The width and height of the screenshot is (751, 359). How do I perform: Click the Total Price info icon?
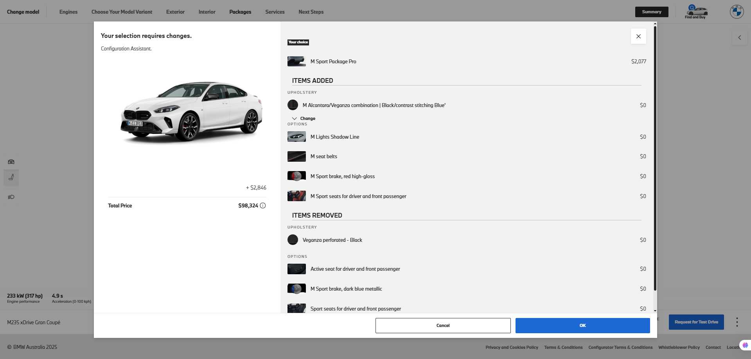tap(263, 205)
